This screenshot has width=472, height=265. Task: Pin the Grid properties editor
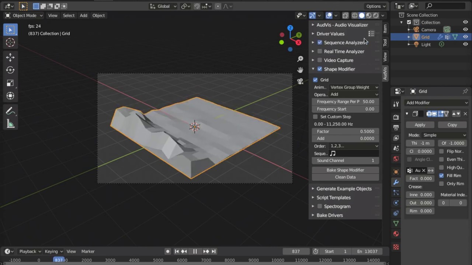pyautogui.click(x=465, y=91)
